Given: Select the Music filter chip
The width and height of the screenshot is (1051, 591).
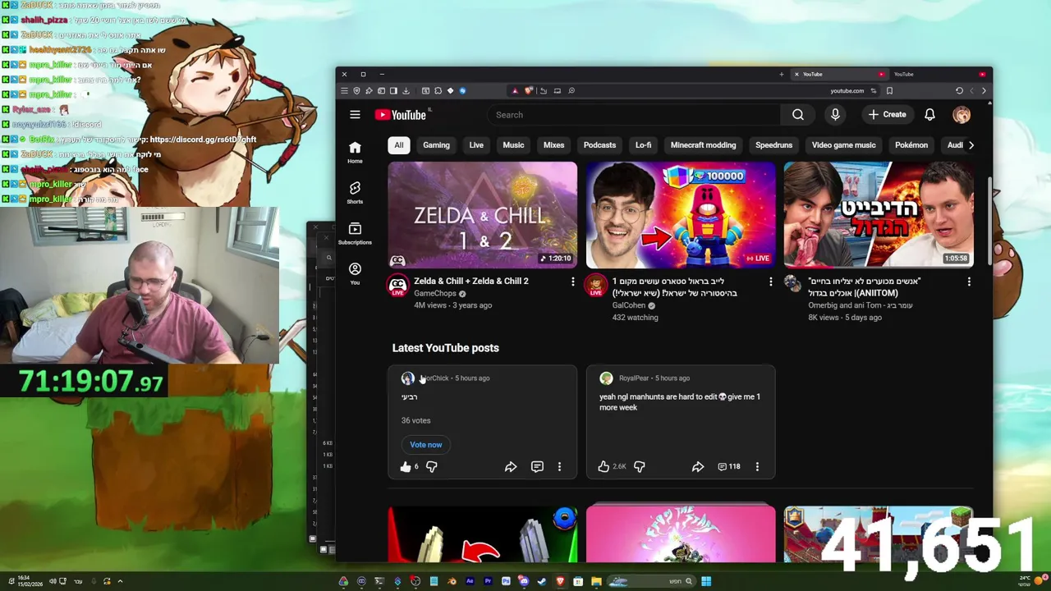Looking at the screenshot, I should tap(513, 145).
